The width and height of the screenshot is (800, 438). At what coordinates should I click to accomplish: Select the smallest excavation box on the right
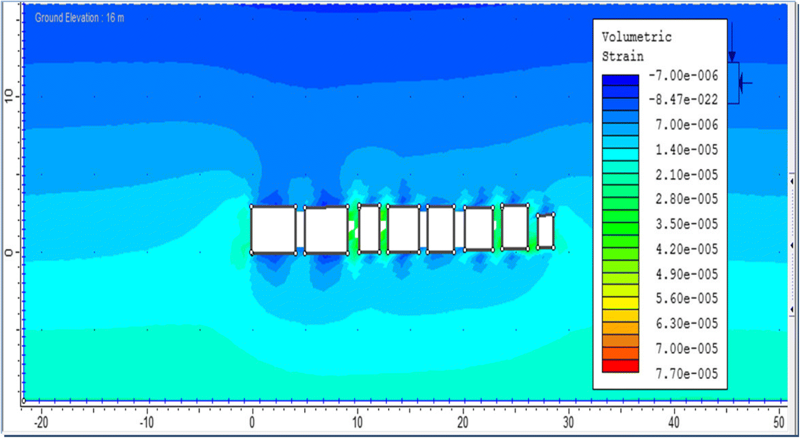point(546,231)
